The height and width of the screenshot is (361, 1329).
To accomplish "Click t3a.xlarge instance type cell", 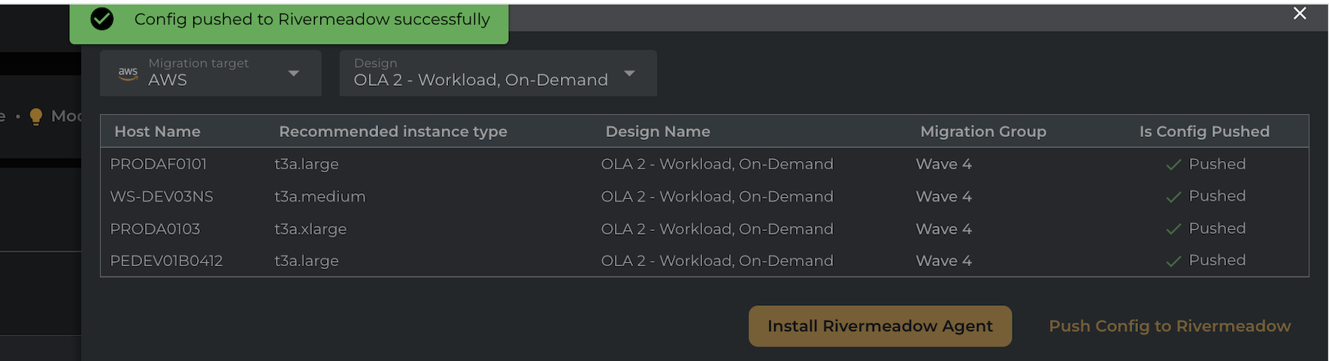I will click(x=310, y=229).
